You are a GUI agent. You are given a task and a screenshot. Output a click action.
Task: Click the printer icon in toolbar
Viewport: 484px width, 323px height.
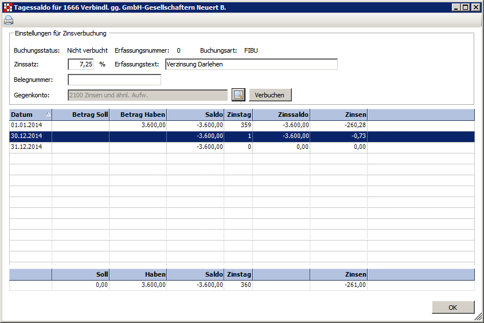click(9, 21)
